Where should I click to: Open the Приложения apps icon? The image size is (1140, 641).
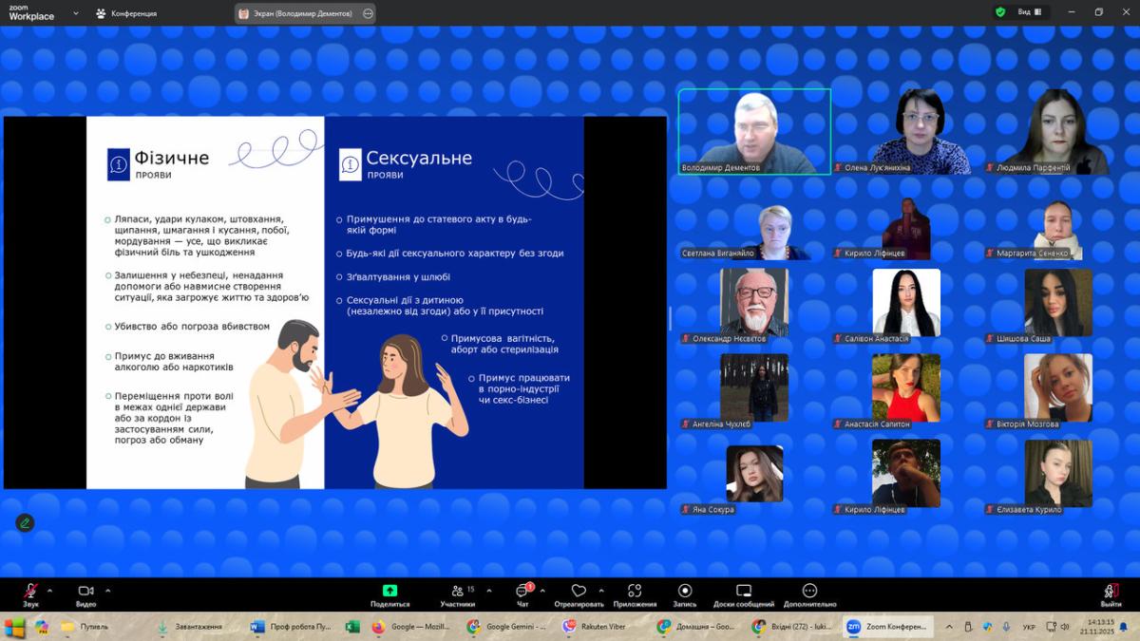pyautogui.click(x=635, y=591)
